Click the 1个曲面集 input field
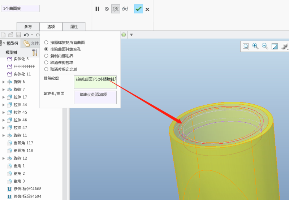 20,8
